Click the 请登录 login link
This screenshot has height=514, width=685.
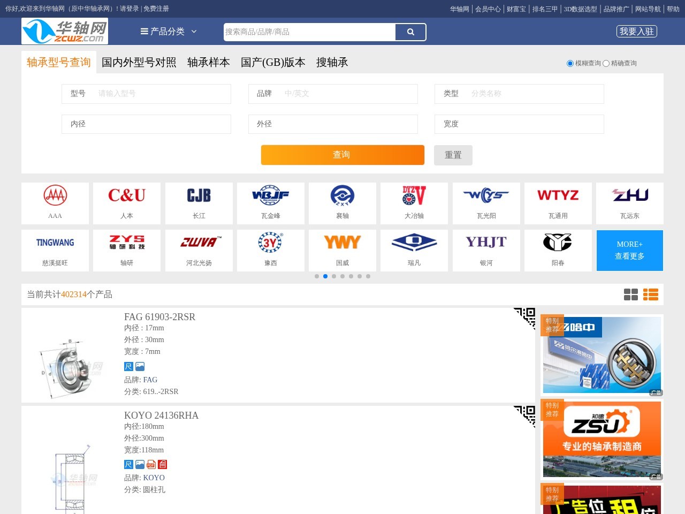pyautogui.click(x=130, y=9)
